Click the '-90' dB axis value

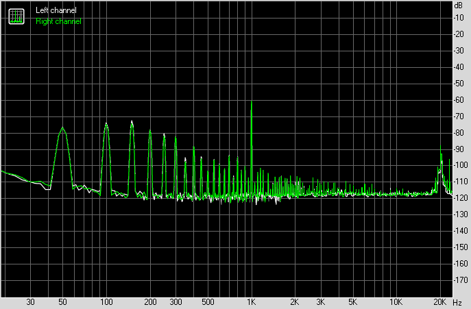(459, 149)
